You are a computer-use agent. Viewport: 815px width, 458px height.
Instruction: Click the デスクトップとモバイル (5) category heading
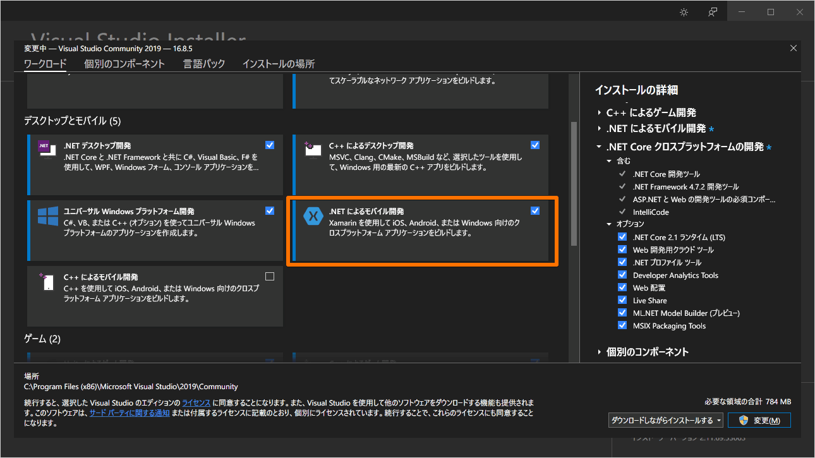(x=72, y=121)
